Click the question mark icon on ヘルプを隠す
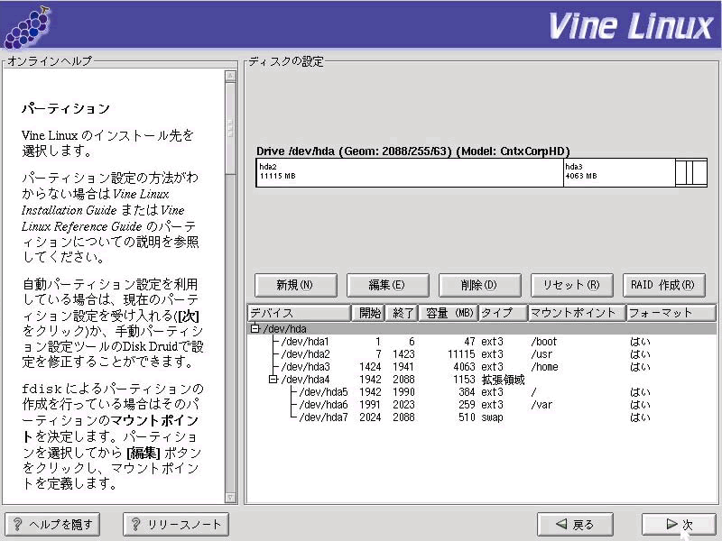 [x=17, y=524]
